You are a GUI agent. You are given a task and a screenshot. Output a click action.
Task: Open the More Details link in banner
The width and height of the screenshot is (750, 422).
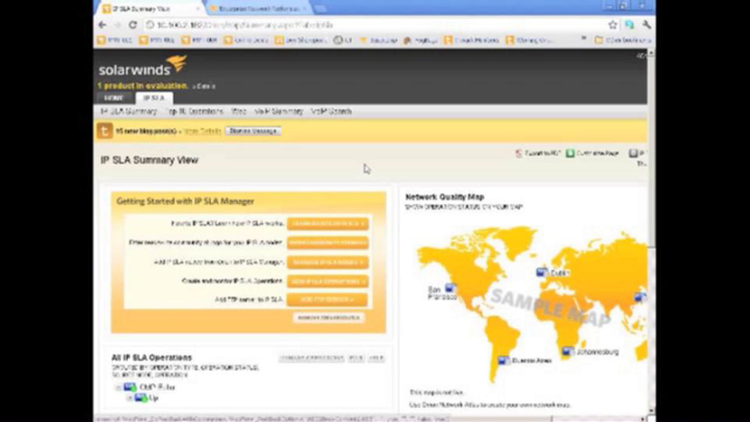point(202,131)
